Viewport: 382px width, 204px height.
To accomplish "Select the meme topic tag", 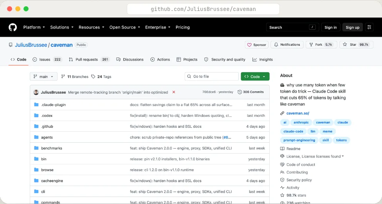I will (x=328, y=131).
